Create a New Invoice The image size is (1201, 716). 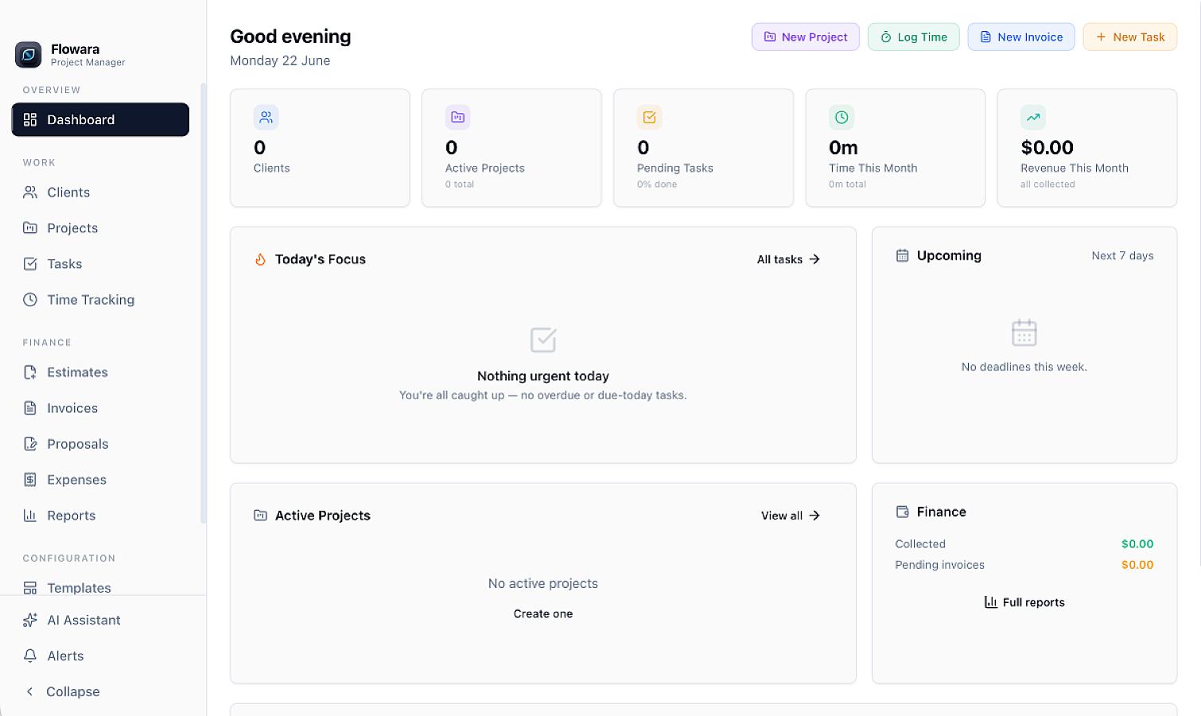tap(1021, 37)
